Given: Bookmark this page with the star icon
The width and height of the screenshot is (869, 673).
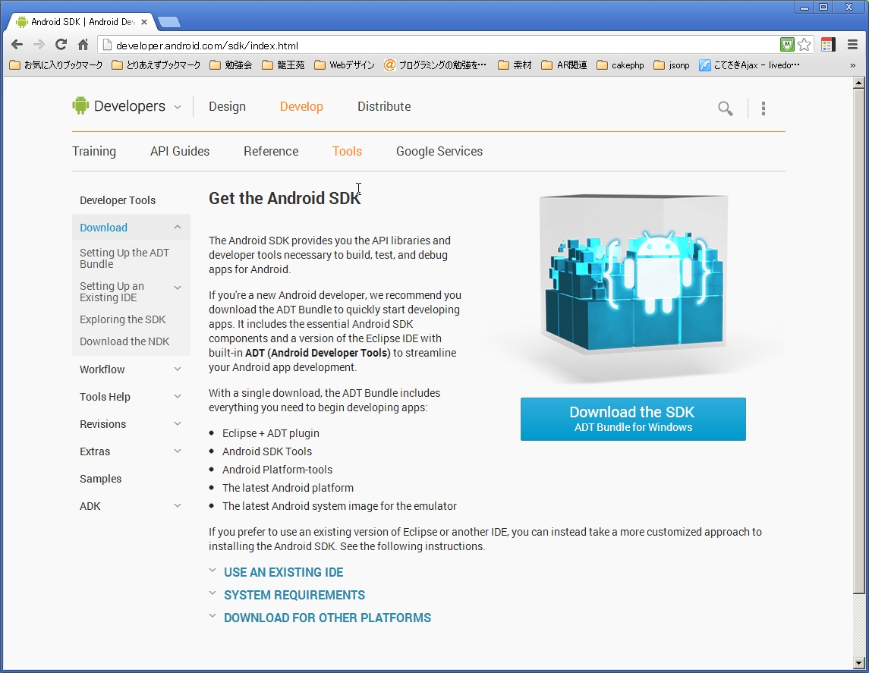Looking at the screenshot, I should [x=804, y=45].
